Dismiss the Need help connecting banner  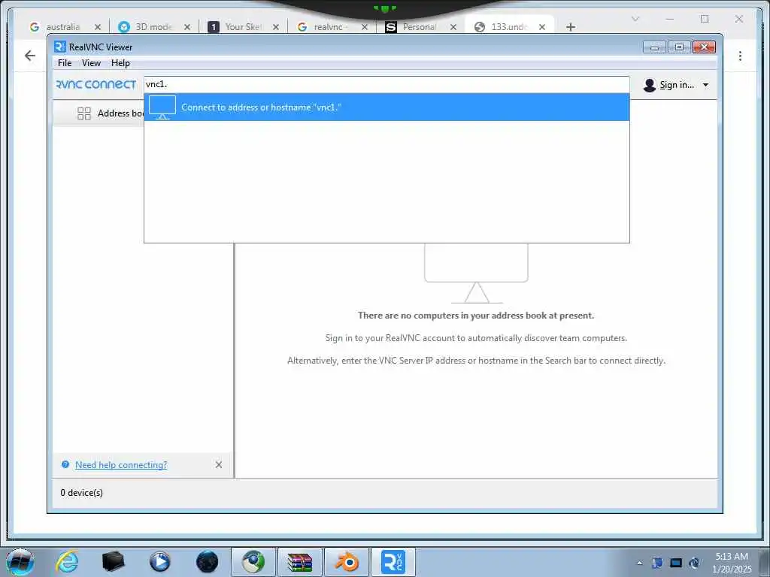tap(219, 464)
